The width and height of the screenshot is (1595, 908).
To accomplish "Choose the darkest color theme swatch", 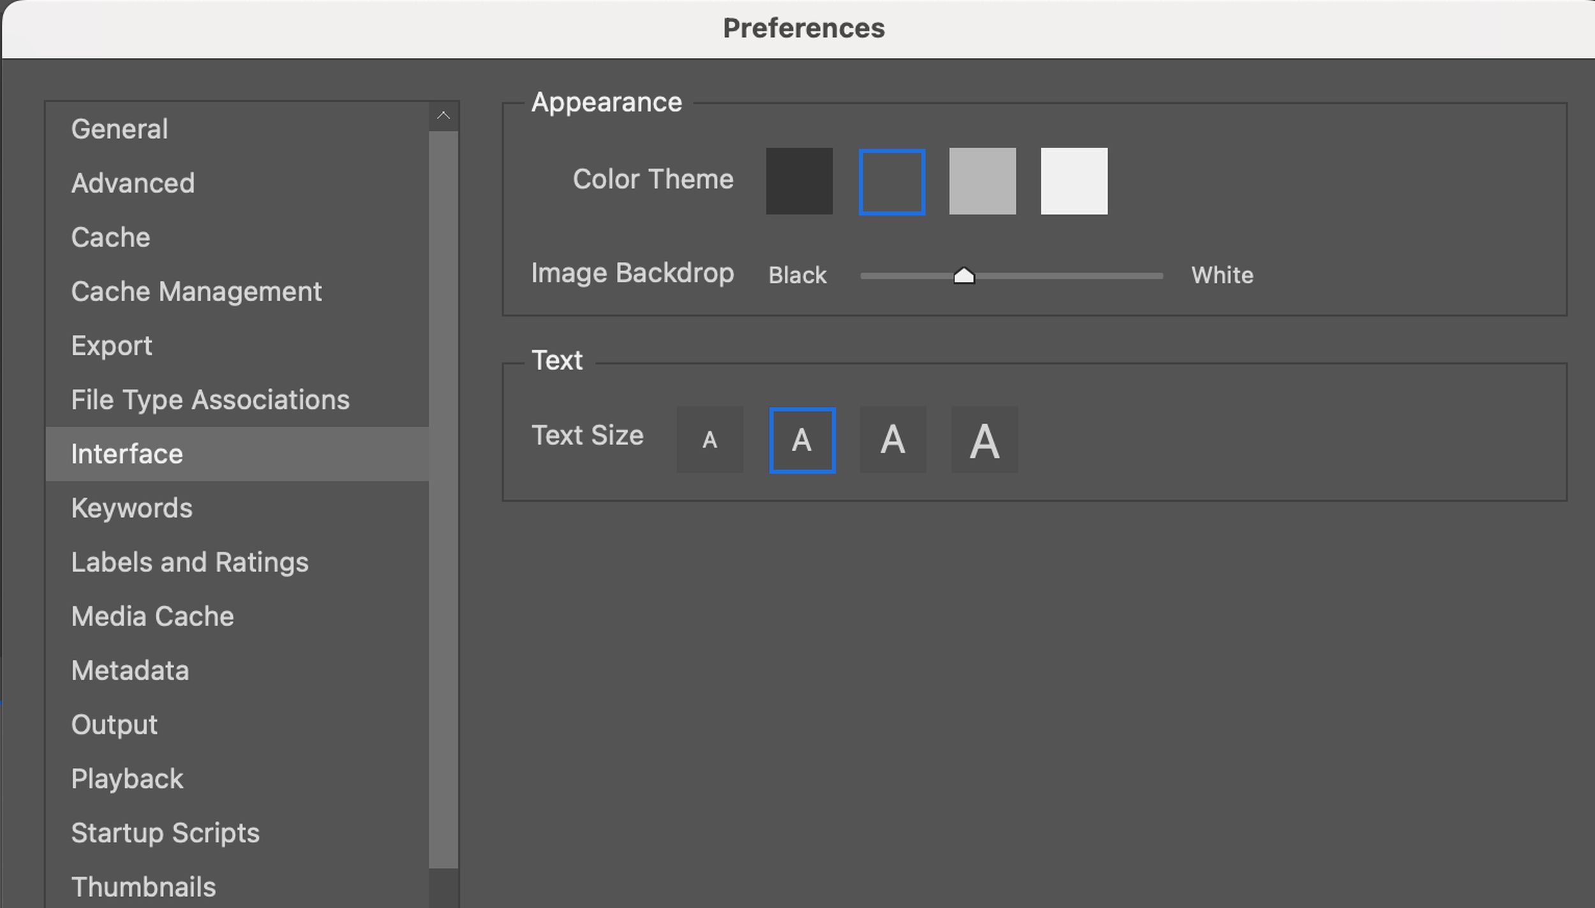I will [x=799, y=181].
